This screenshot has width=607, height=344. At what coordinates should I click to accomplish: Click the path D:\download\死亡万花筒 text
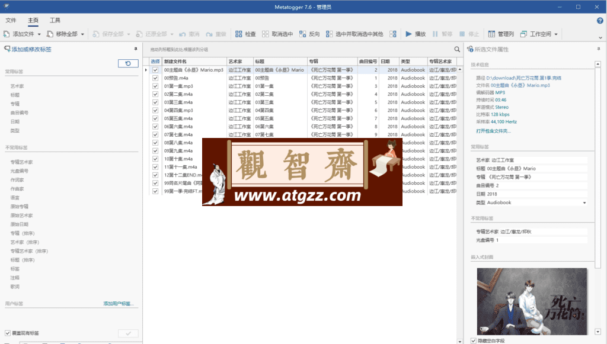point(524,78)
